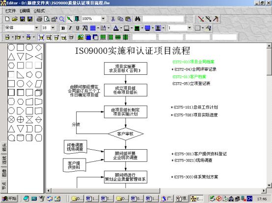Open the green fill color swatch

coord(137,28)
